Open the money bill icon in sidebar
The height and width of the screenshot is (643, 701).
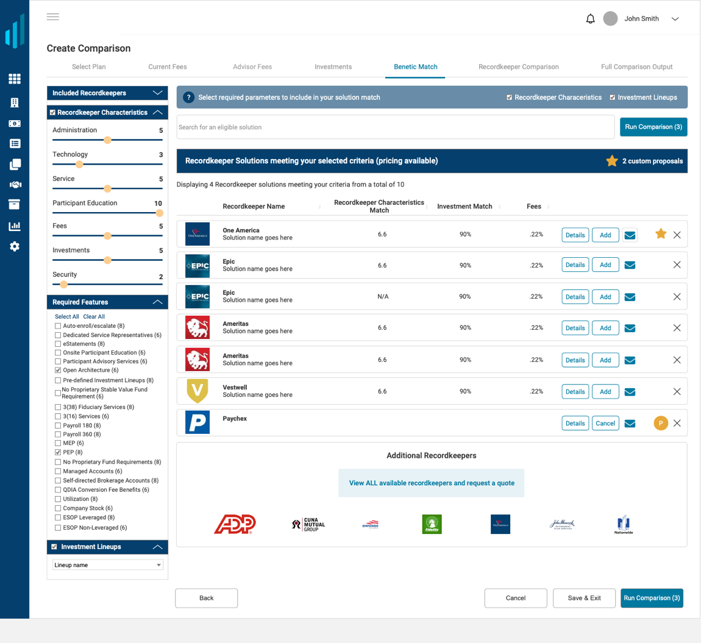[x=15, y=123]
